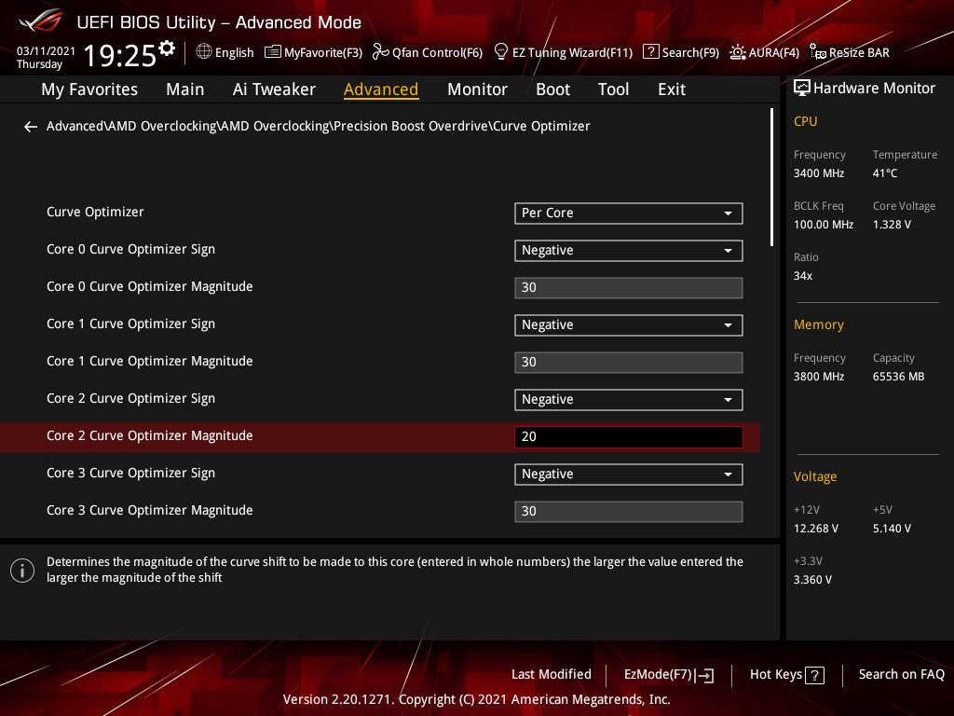Screen dimensions: 954x716
Task: Click the +5V 5.140 V reading
Action: click(x=892, y=529)
